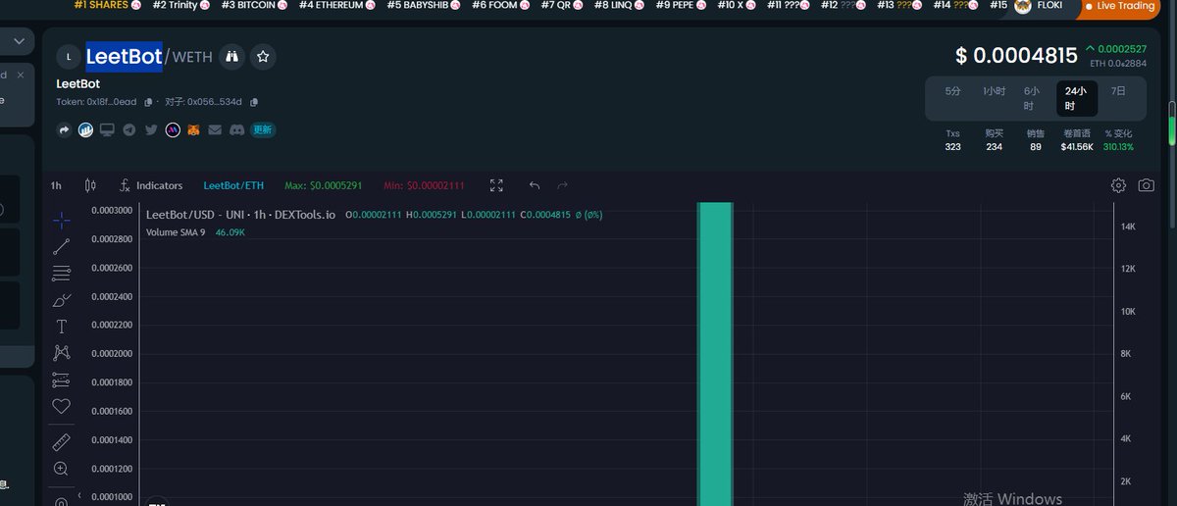Switch to 1小时 time period

(x=994, y=91)
